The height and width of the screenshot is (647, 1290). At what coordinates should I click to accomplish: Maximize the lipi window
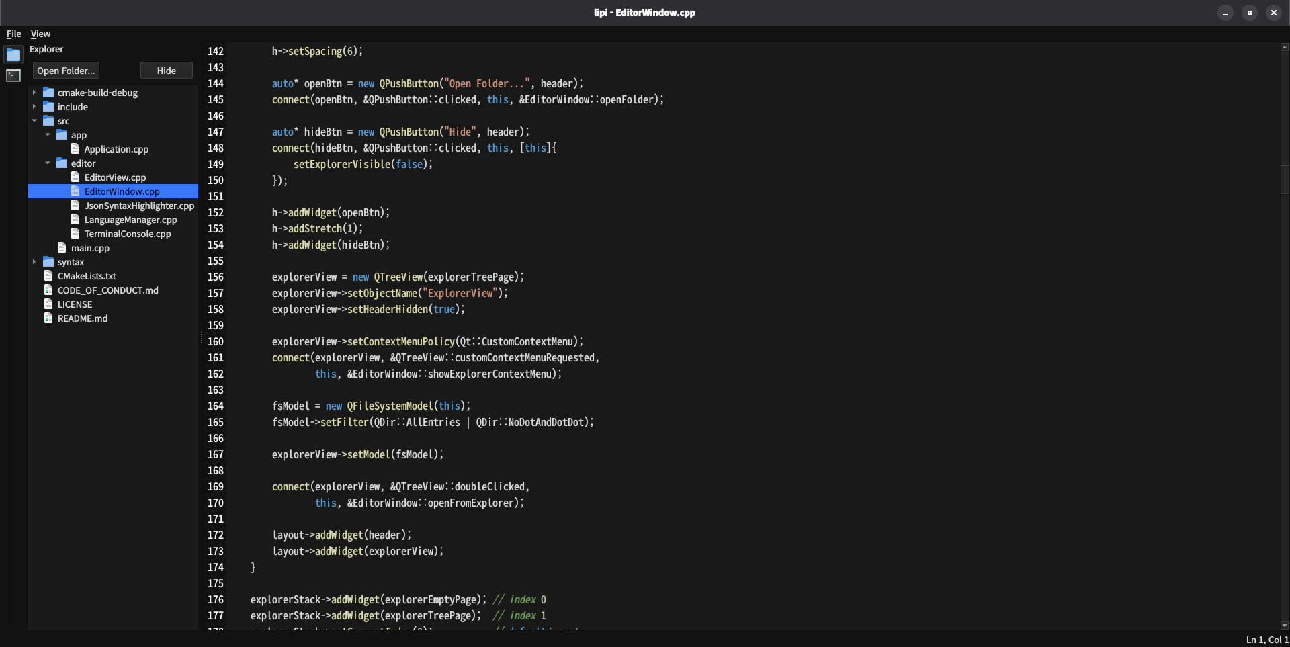pos(1250,13)
